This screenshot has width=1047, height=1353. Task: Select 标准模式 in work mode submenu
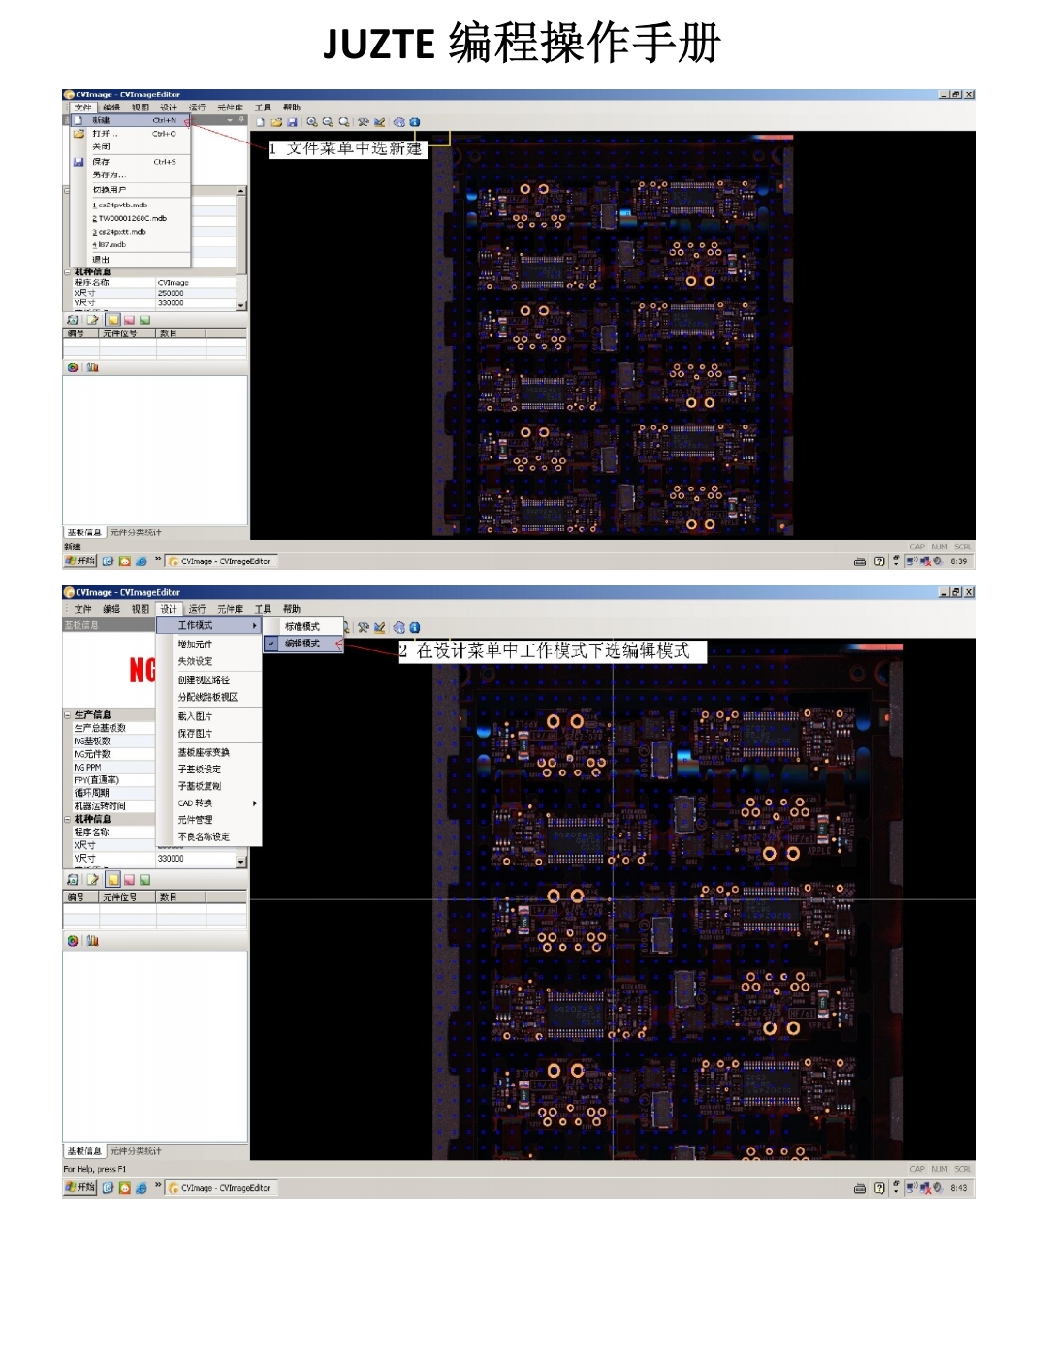304,627
